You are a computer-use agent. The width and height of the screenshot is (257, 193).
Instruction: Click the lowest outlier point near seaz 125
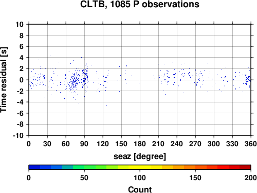[106, 106]
